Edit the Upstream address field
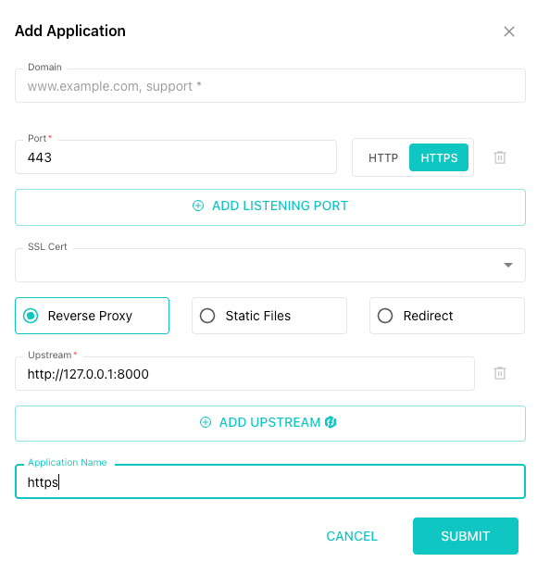This screenshot has height=574, width=537. coord(244,373)
